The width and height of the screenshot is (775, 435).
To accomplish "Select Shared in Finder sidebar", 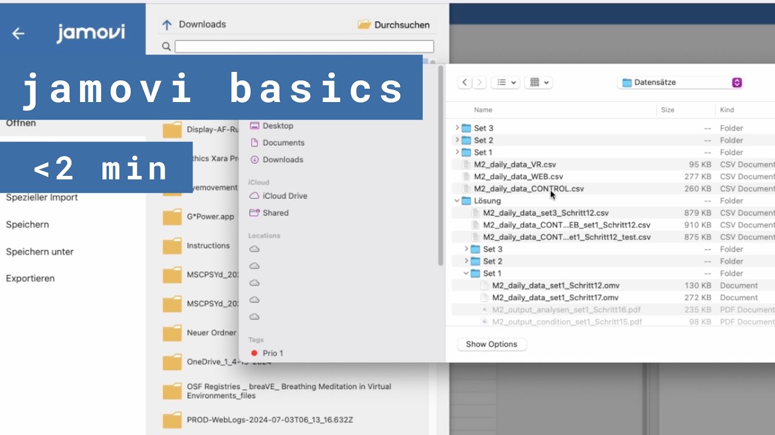I will pos(275,213).
